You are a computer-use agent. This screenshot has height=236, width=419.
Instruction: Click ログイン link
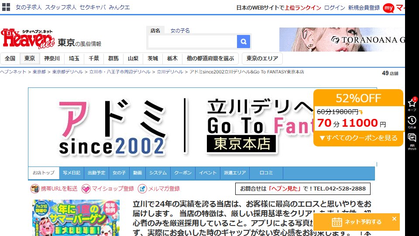tap(335, 8)
